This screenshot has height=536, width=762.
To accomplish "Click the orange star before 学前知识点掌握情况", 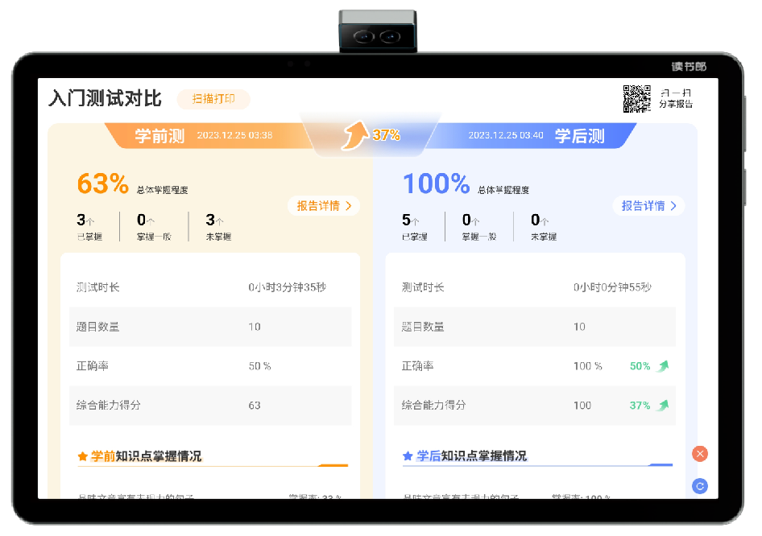I will (x=82, y=456).
